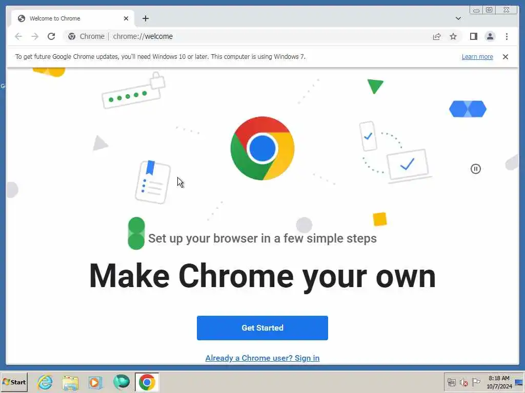This screenshot has height=393, width=525.
Task: Expand the tab search chevron
Action: click(458, 18)
